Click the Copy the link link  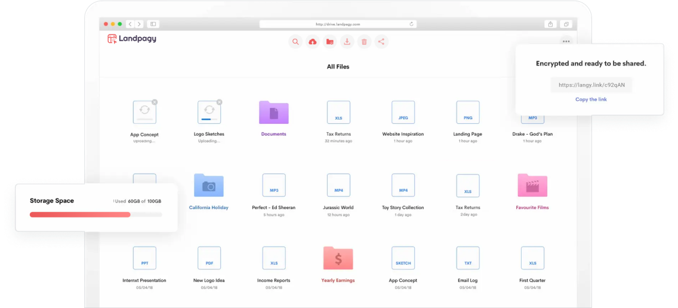tap(591, 99)
